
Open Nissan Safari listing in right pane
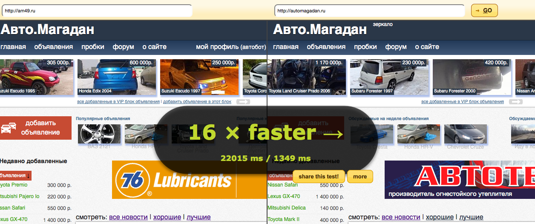pyautogui.click(x=282, y=185)
